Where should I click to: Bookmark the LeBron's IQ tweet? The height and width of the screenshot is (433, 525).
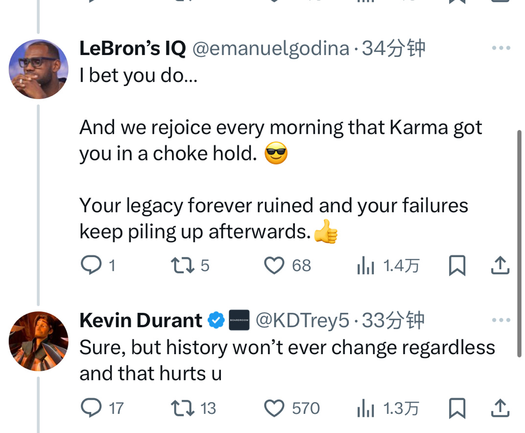(456, 265)
